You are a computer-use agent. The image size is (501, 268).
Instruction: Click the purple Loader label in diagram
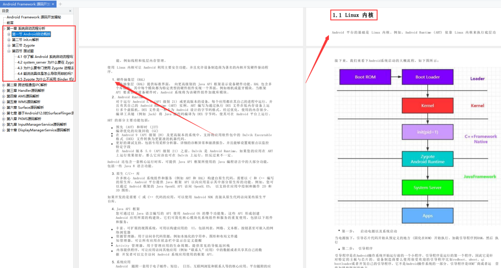tap(477, 78)
